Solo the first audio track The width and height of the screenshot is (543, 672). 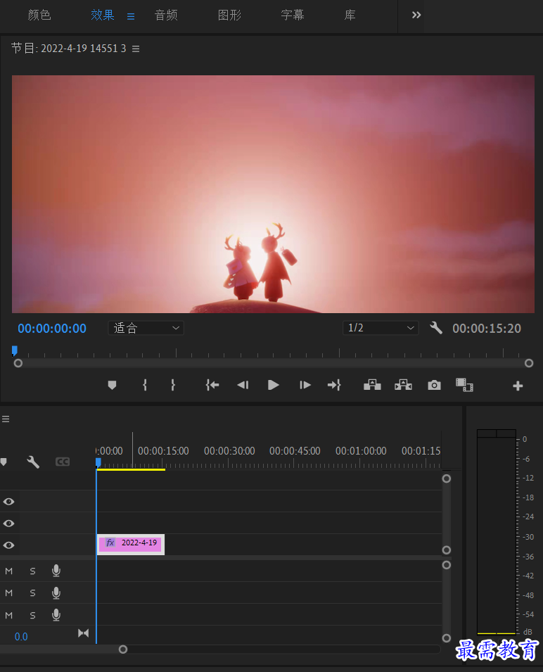[x=32, y=571]
